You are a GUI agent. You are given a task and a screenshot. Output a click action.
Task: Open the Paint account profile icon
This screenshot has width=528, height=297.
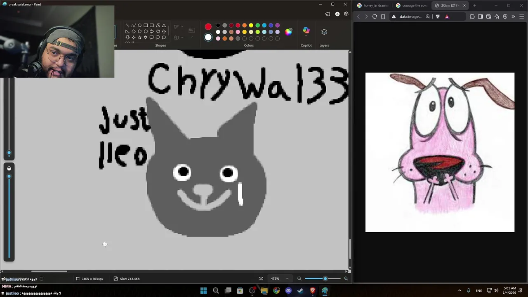point(337,14)
